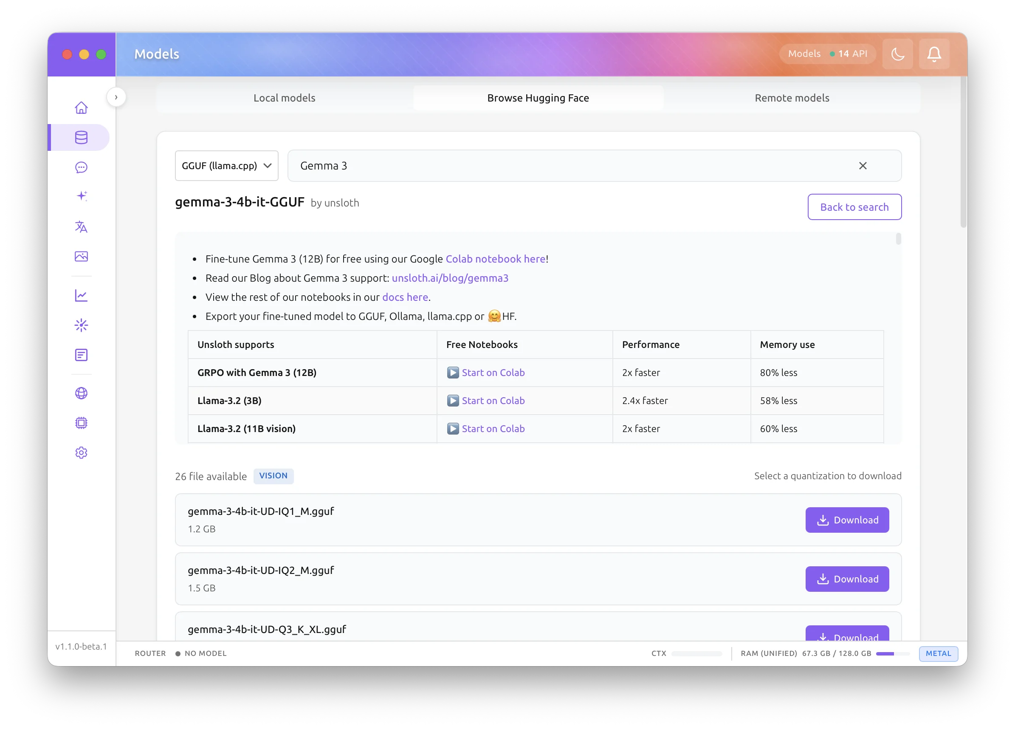Open the analytics chart sidebar icon
This screenshot has width=1015, height=729.
point(81,296)
